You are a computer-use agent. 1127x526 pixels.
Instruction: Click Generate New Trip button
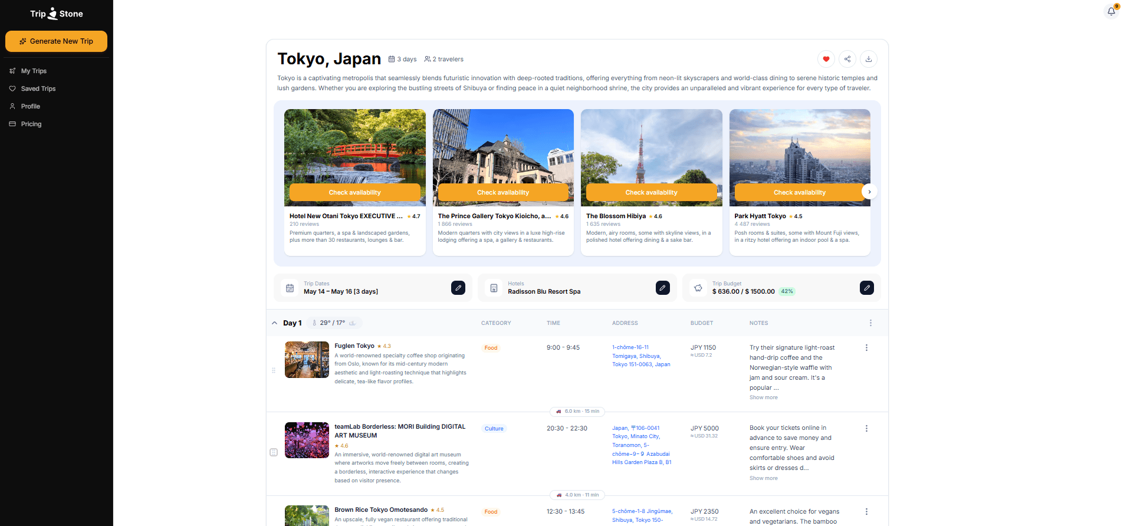coord(56,41)
